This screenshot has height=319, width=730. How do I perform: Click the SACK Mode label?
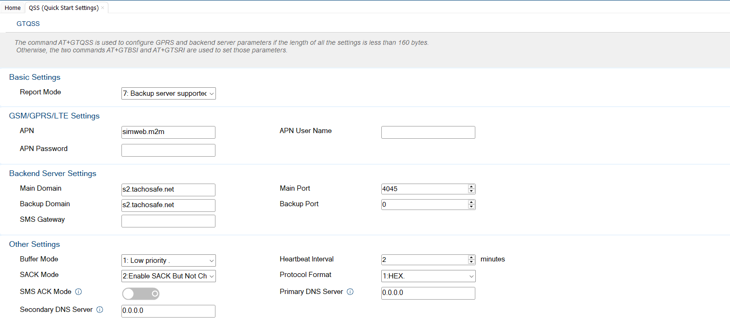(39, 275)
